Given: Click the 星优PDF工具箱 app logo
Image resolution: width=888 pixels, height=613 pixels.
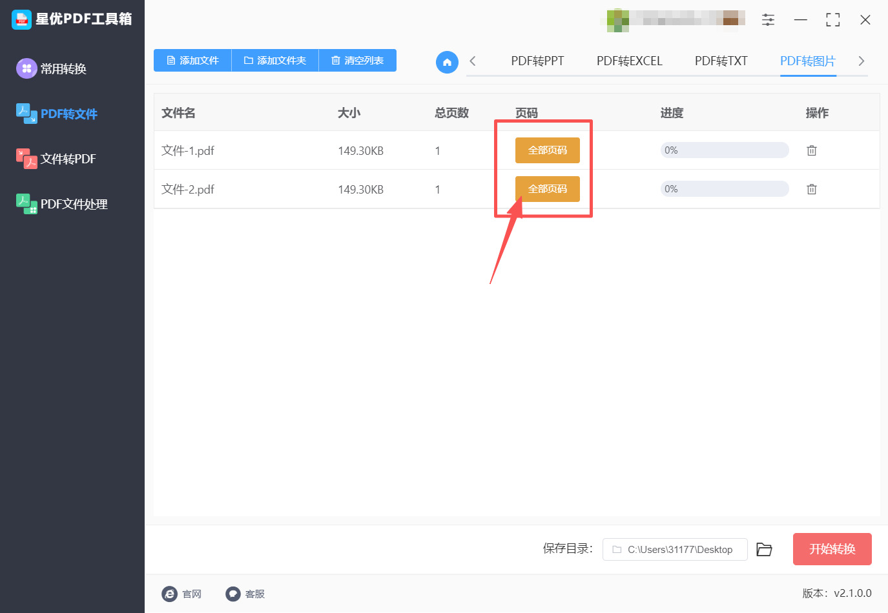Looking at the screenshot, I should pyautogui.click(x=21, y=19).
